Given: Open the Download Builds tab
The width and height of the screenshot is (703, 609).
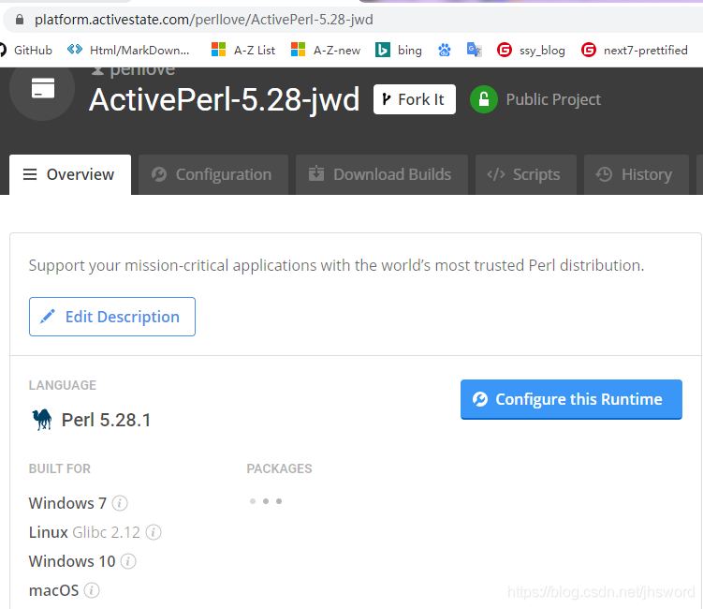Looking at the screenshot, I should point(381,174).
